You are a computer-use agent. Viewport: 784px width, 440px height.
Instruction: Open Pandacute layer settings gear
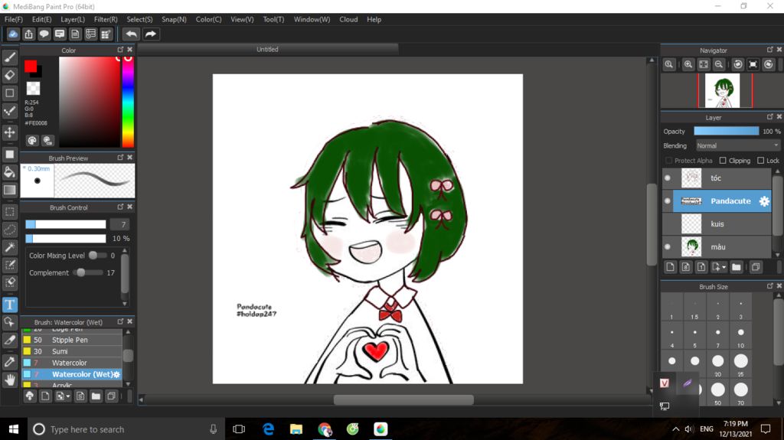pos(764,201)
